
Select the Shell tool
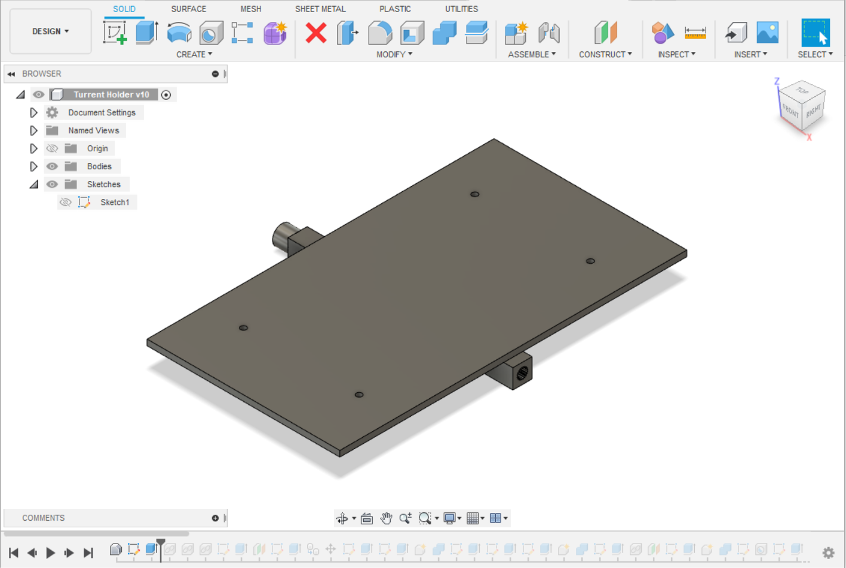412,33
